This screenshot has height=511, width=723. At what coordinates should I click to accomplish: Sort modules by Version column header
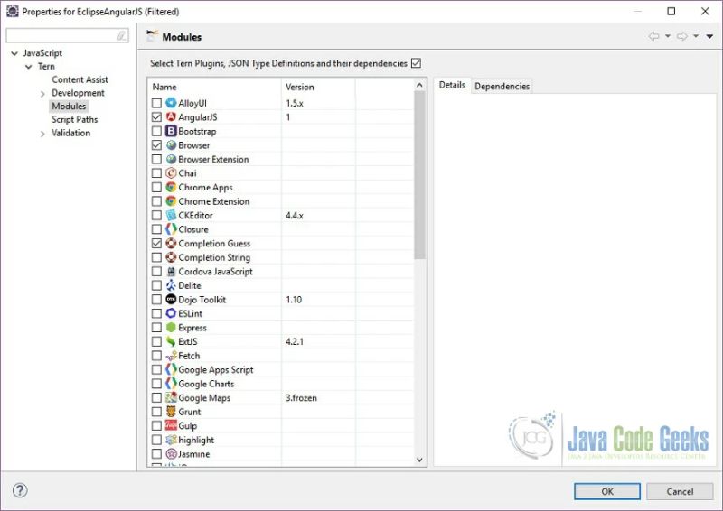(x=318, y=87)
